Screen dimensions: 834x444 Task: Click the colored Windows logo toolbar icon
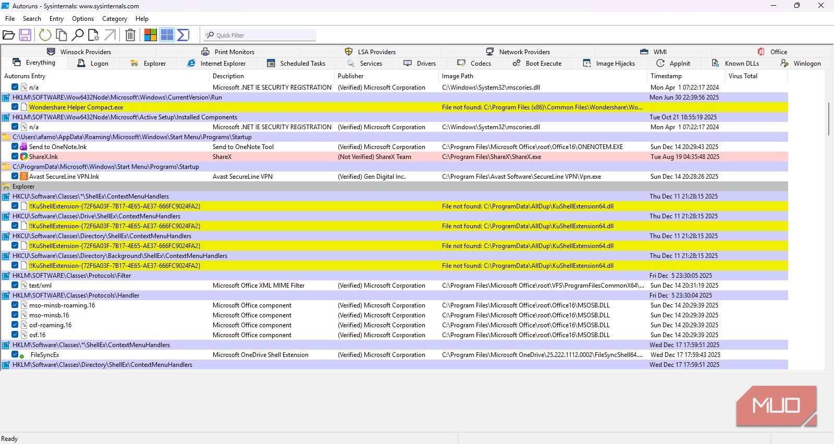[x=151, y=35]
